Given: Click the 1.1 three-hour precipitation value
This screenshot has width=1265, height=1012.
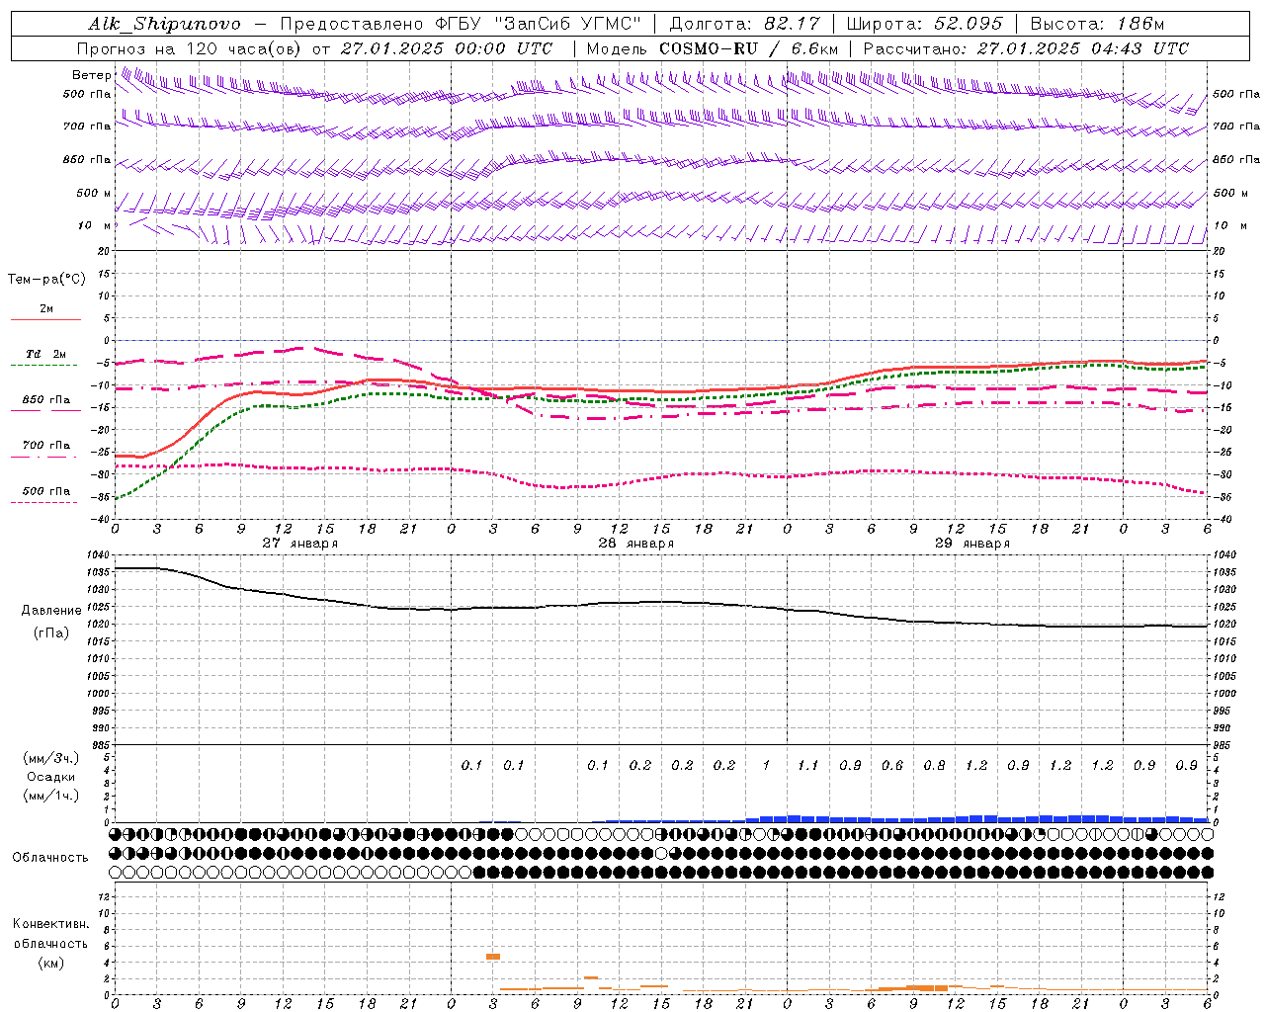Looking at the screenshot, I should [x=808, y=766].
